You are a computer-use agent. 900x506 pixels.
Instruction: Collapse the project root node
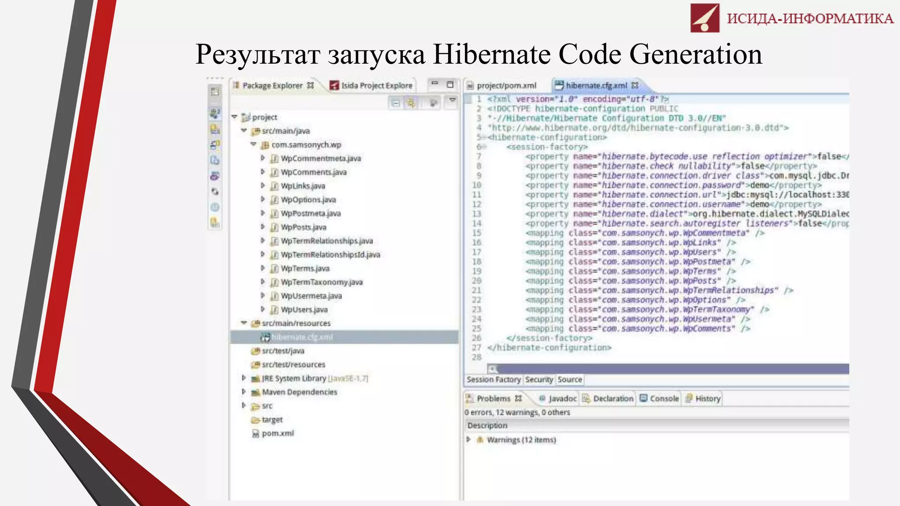point(234,117)
